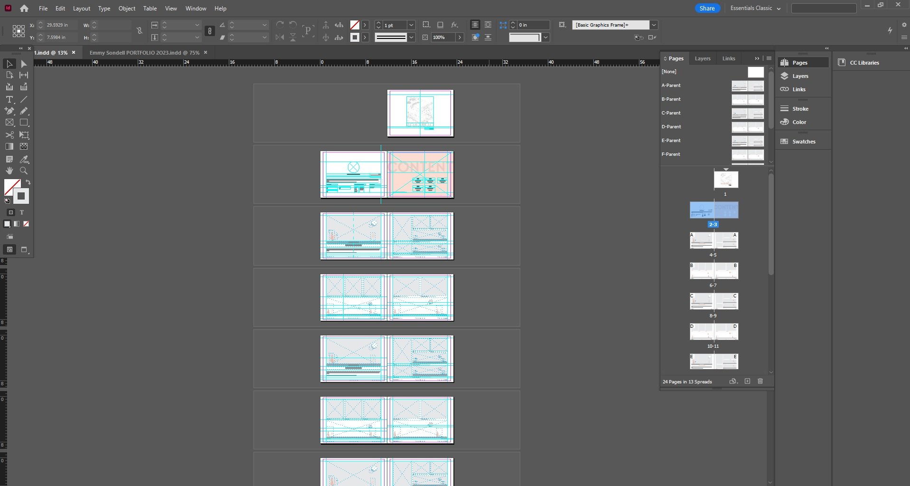Open the Essentials Classic workspace dropdown
Screen dimensions: 910x486
[755, 8]
